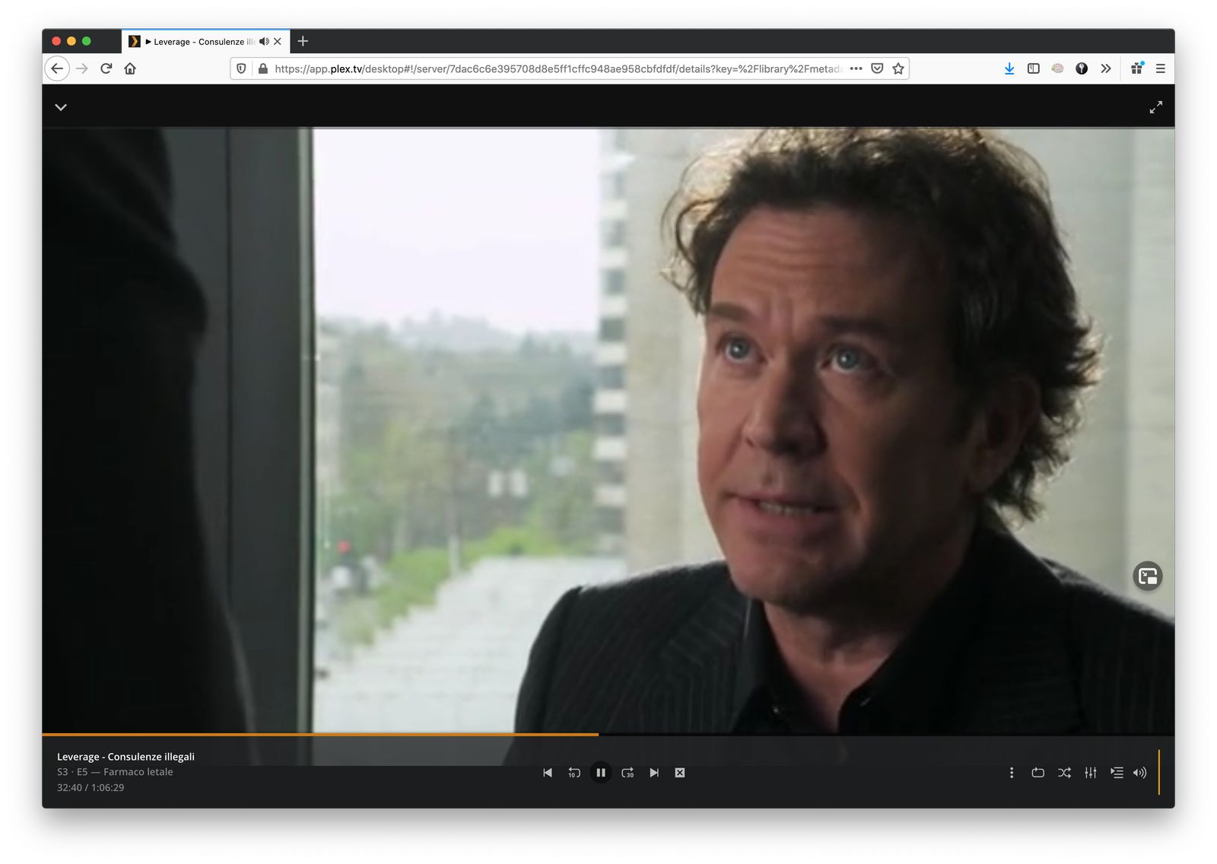This screenshot has height=864, width=1217.
Task: Open page actions ellipsis menu
Action: click(856, 68)
